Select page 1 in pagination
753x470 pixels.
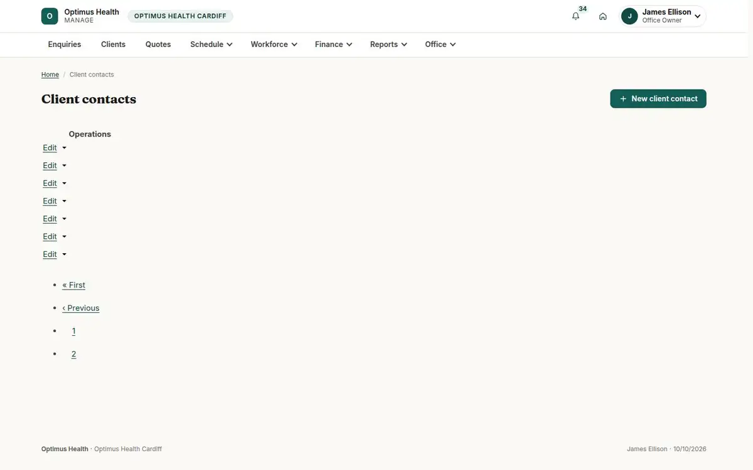point(73,331)
